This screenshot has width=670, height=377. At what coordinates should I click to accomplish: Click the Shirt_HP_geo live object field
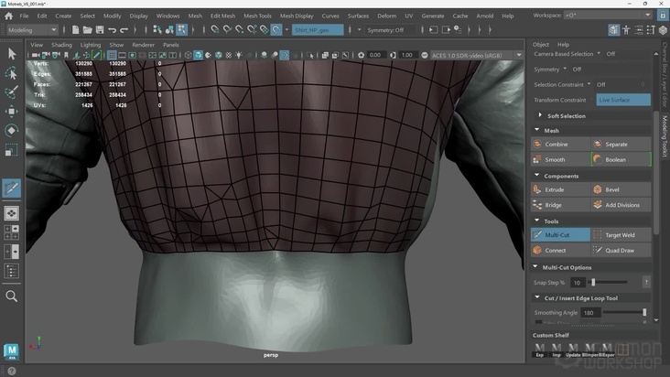tap(318, 30)
